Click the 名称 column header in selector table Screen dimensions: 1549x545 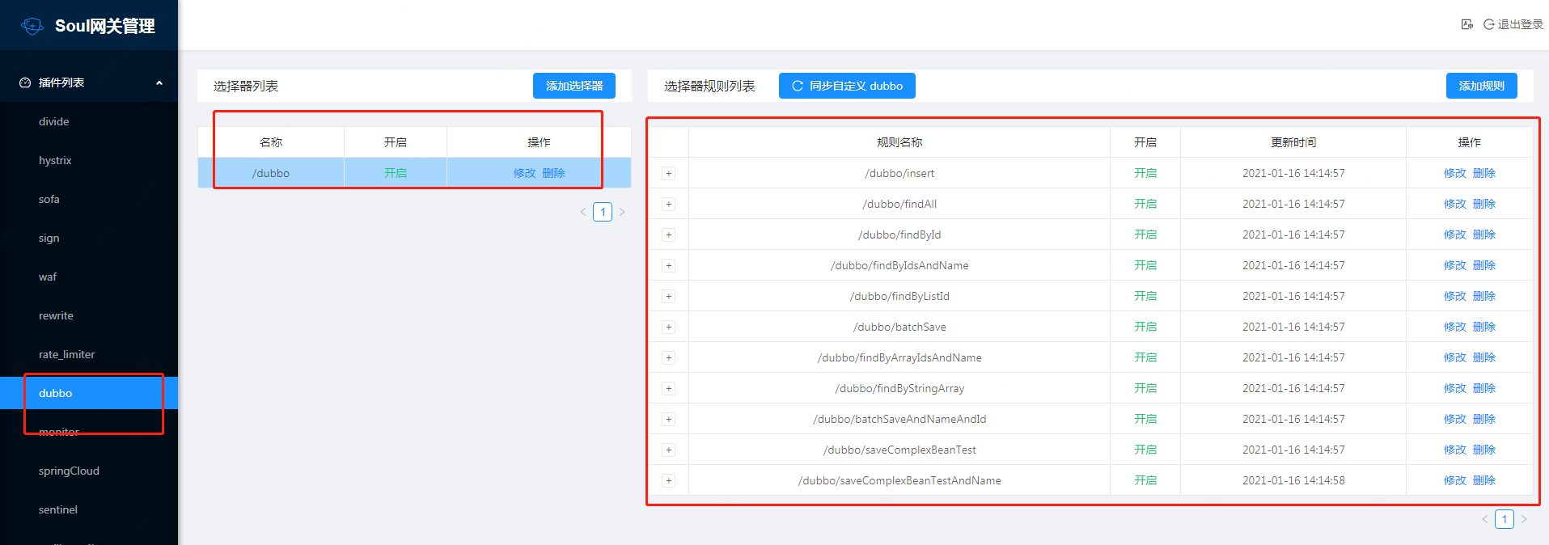click(271, 142)
